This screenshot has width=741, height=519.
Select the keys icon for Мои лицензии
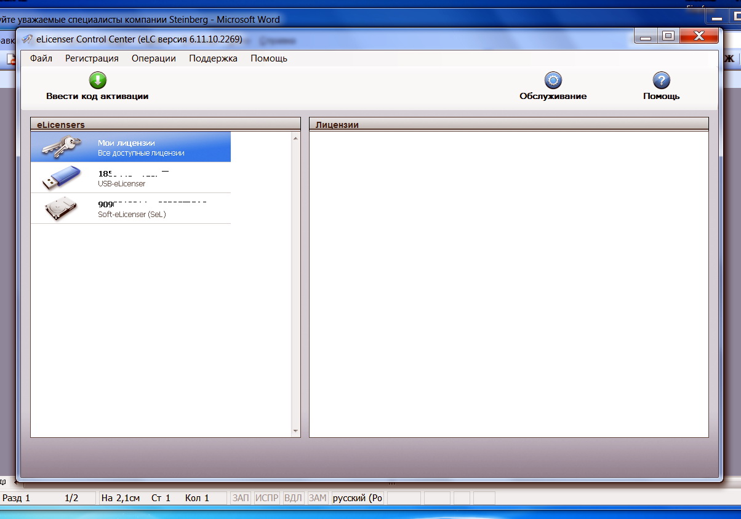coord(62,147)
